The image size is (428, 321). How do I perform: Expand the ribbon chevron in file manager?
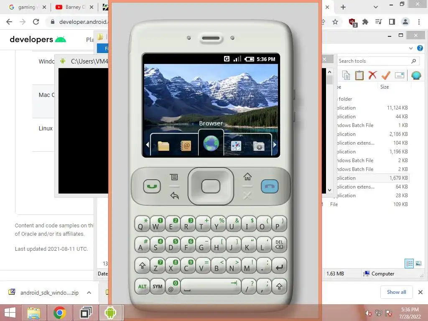coord(411,48)
